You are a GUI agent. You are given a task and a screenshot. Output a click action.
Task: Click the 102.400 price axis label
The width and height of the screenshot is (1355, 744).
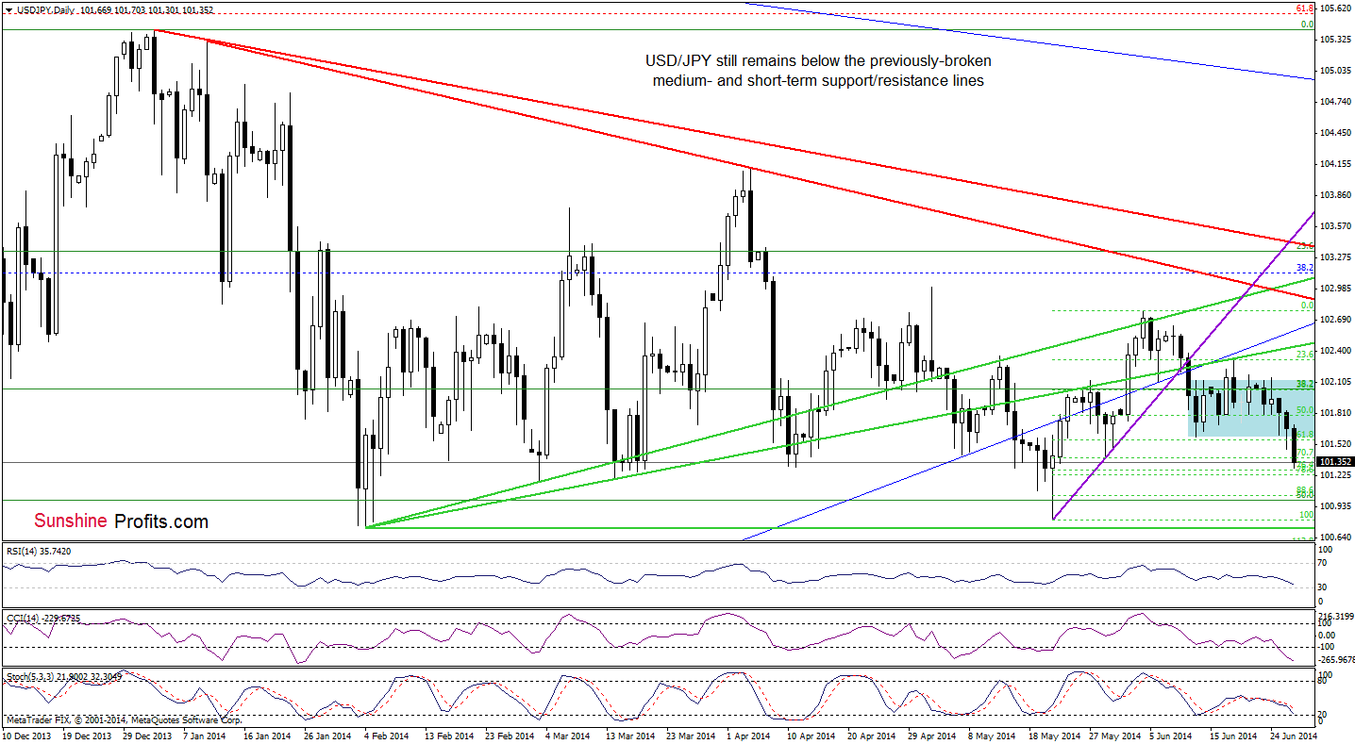(x=1335, y=350)
